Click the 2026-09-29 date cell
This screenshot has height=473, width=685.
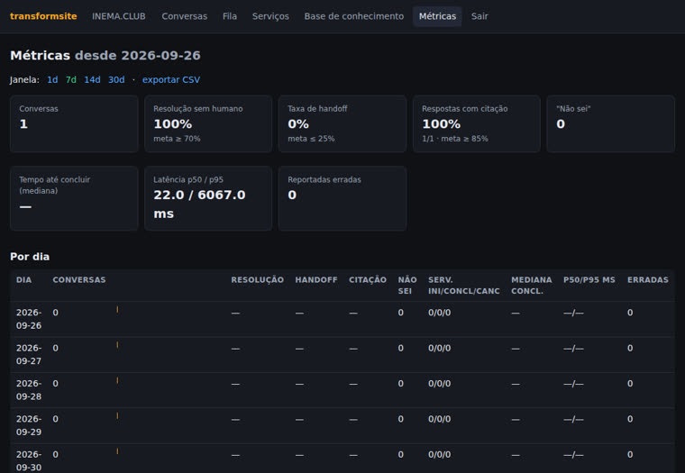29,425
